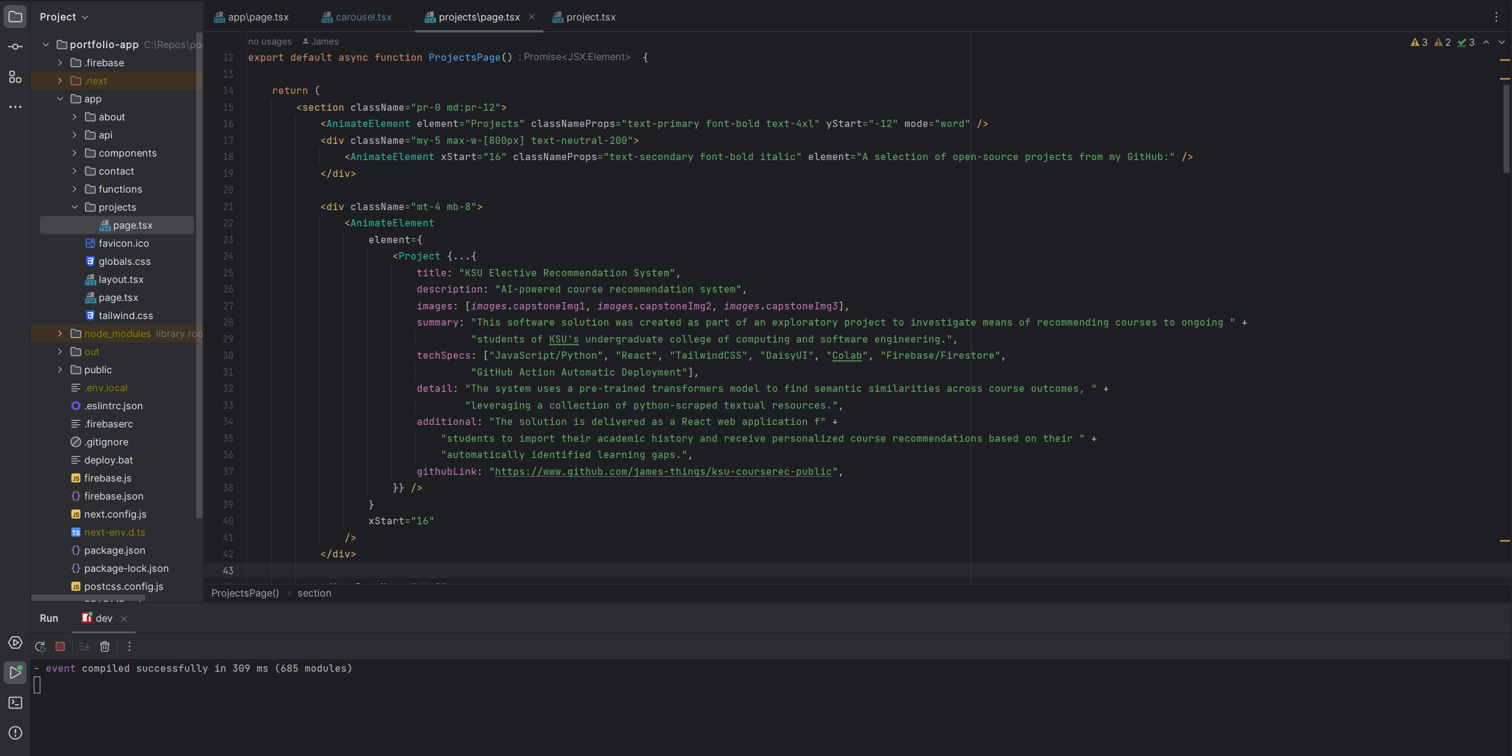
Task: Open the Problems tool window icon
Action: tap(15, 733)
